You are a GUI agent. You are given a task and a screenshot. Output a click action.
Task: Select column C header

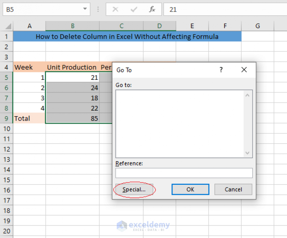point(121,26)
